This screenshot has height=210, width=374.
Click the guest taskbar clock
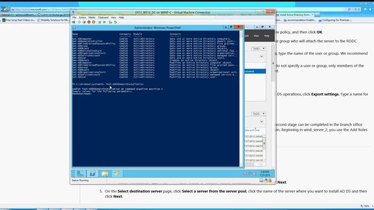point(265,174)
